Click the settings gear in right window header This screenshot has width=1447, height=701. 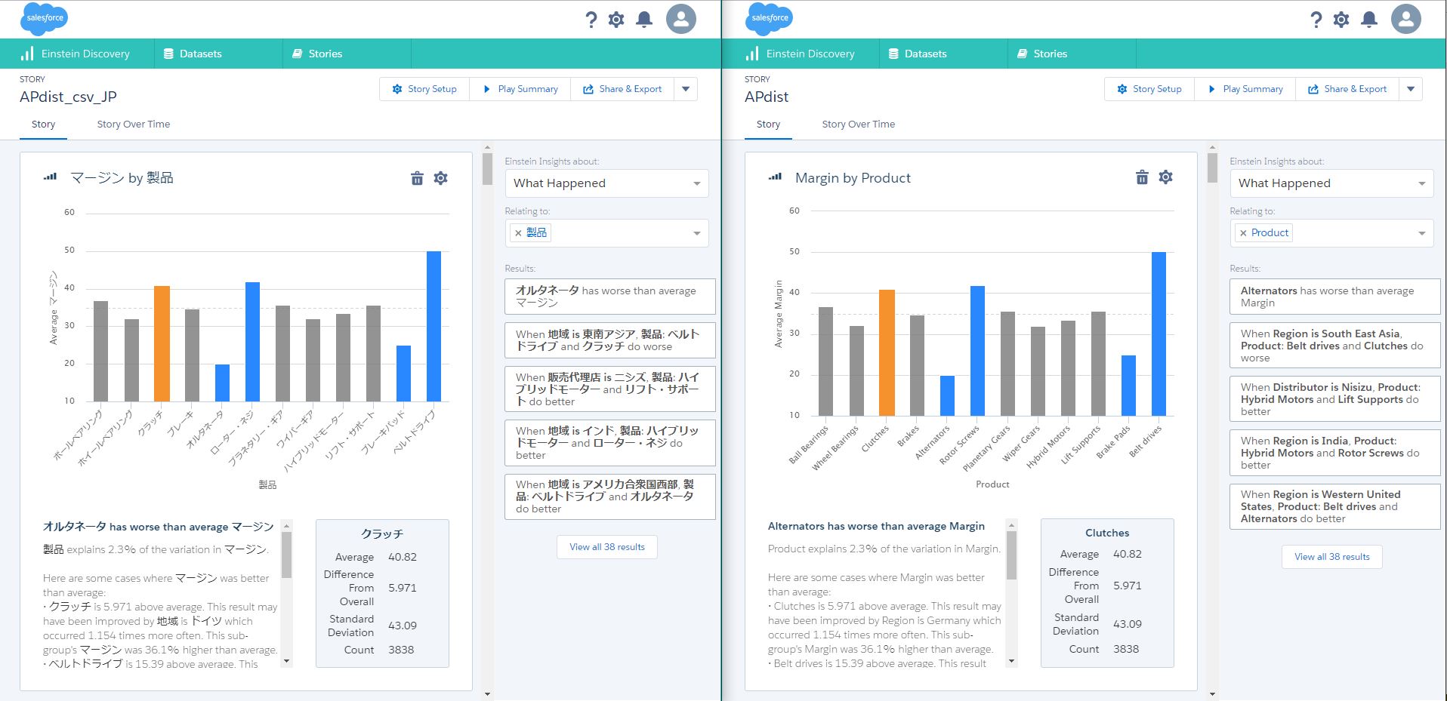coord(1341,20)
